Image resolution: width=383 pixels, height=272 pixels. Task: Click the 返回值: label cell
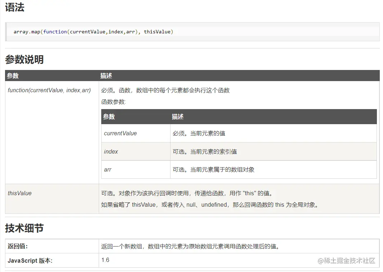coord(52,246)
